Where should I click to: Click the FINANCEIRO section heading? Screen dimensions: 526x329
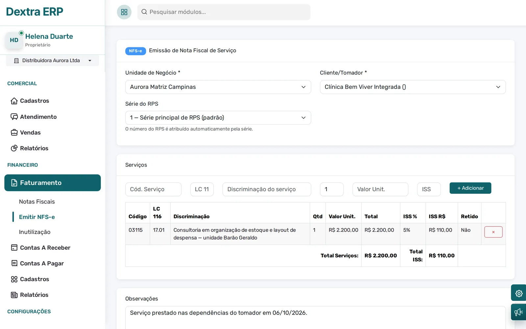(23, 165)
